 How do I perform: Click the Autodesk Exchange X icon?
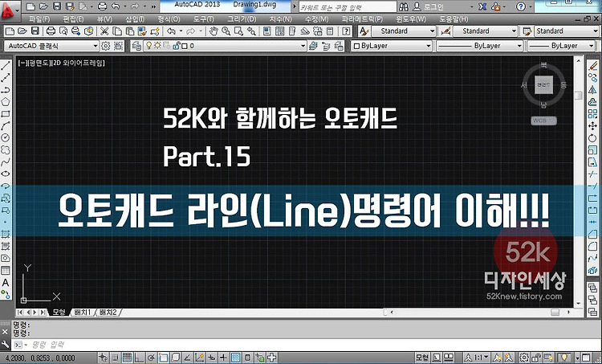(483, 6)
